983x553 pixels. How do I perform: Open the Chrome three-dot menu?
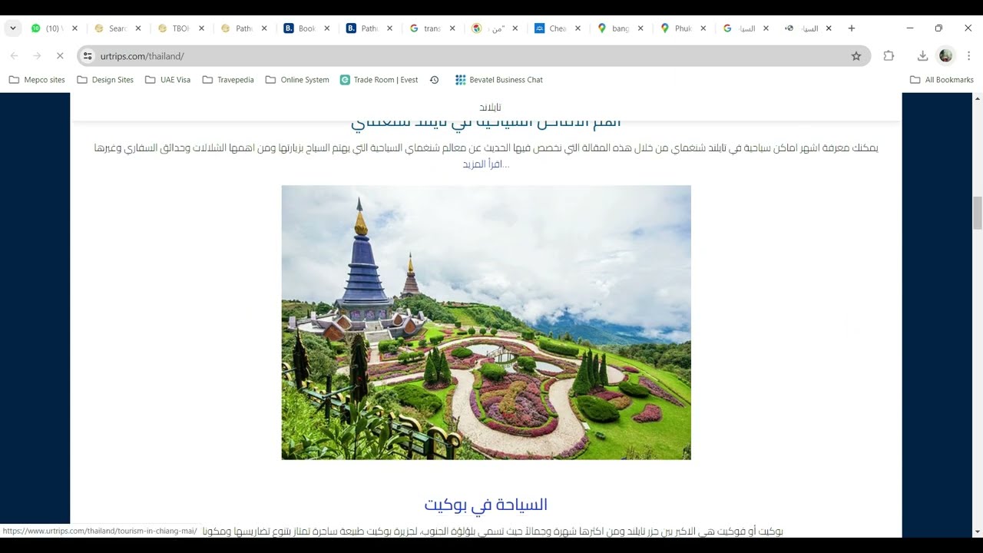point(968,56)
